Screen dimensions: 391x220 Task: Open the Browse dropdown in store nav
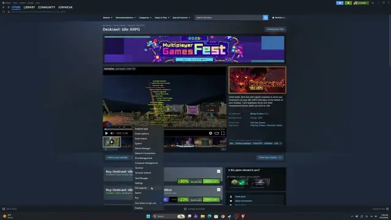pos(108,18)
